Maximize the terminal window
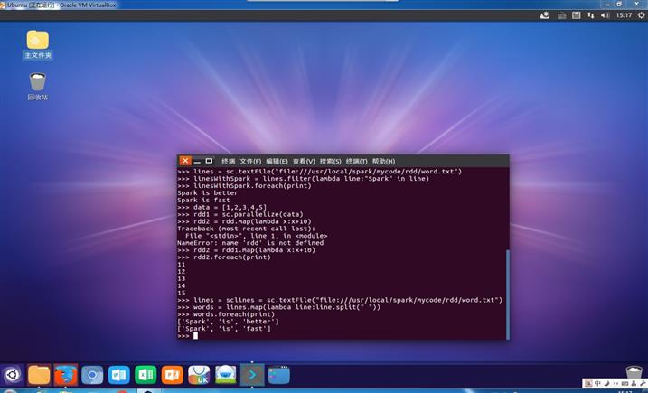 tap(209, 161)
